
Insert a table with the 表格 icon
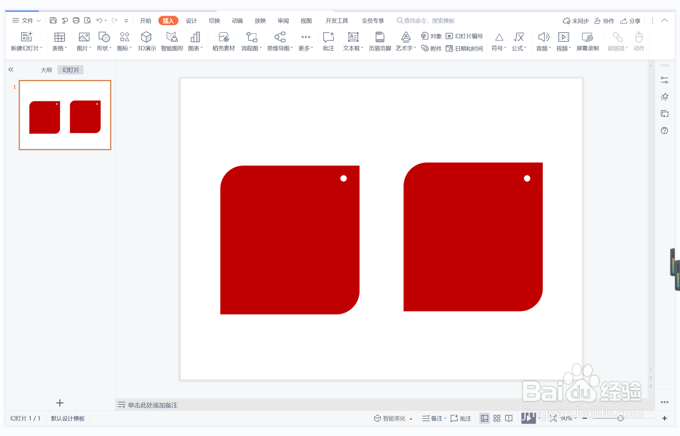click(x=59, y=37)
